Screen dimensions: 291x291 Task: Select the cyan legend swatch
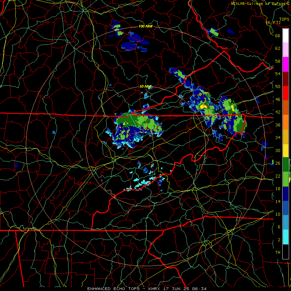coord(286,237)
